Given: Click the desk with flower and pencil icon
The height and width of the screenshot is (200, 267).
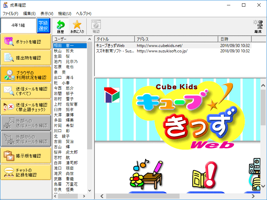Looking at the screenshot, I should (146, 175).
